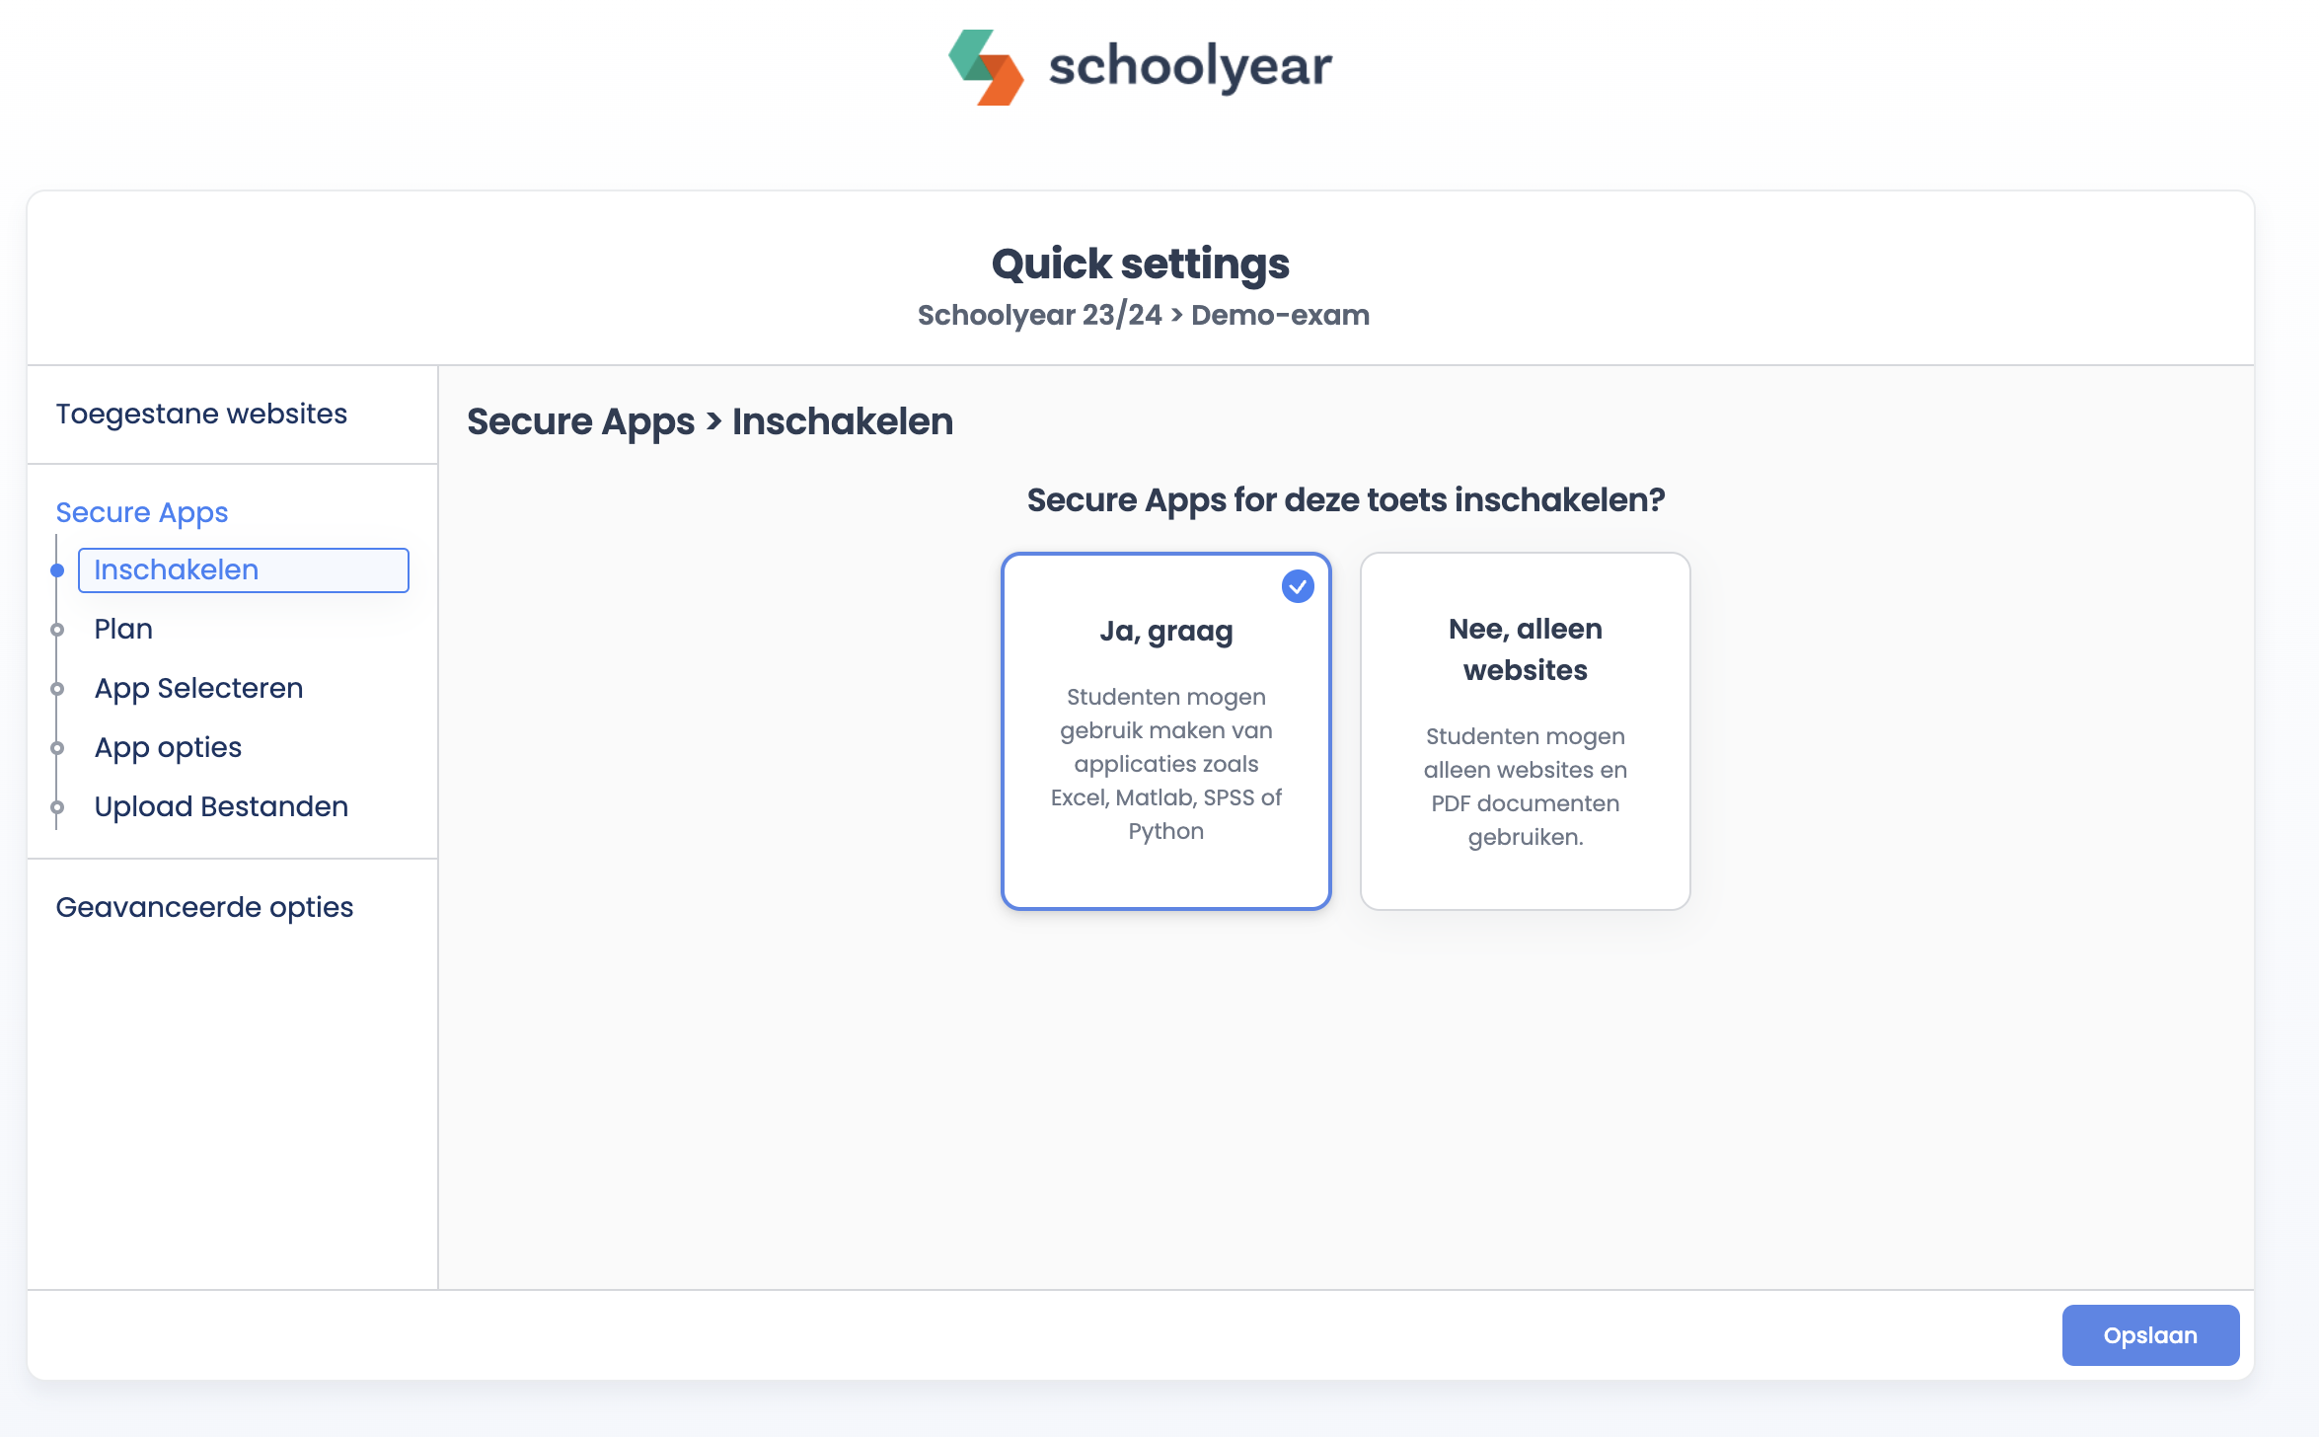Image resolution: width=2319 pixels, height=1437 pixels.
Task: Choose the 'Nee, alleen websites' card
Action: pos(1525,730)
